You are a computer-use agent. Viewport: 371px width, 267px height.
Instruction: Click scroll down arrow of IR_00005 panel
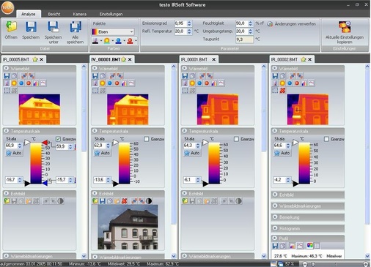click(84, 256)
